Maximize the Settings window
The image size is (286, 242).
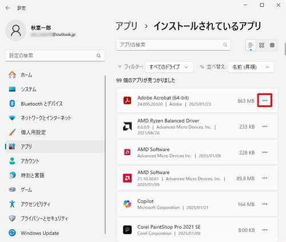coord(262,5)
